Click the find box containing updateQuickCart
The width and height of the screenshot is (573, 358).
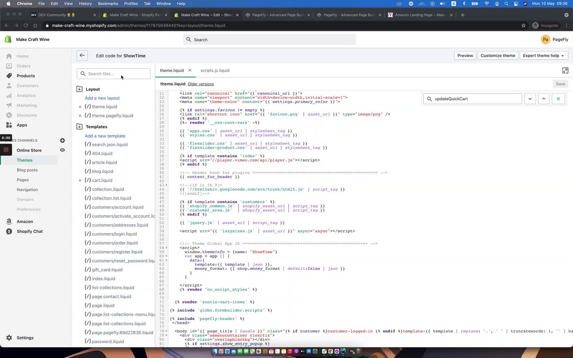pos(472,98)
